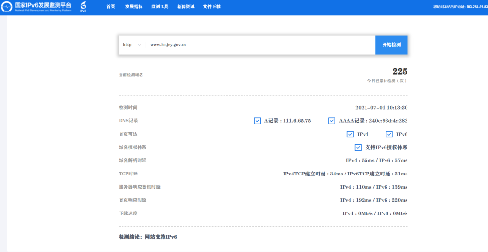Open the http protocol dropdown
Image resolution: width=488 pixels, height=252 pixels.
(132, 45)
